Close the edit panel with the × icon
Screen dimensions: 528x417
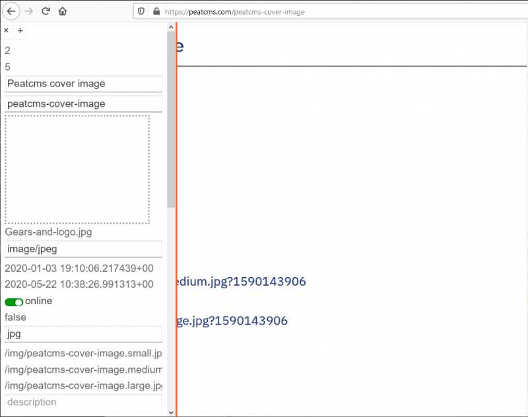coord(6,30)
